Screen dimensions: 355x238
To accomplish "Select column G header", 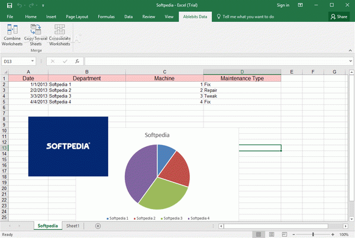I will (334, 72).
